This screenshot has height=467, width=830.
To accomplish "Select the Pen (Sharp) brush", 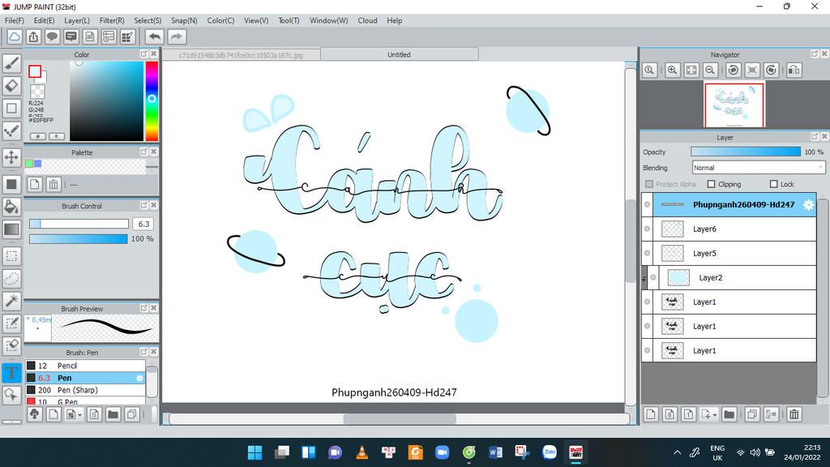I will tap(85, 390).
